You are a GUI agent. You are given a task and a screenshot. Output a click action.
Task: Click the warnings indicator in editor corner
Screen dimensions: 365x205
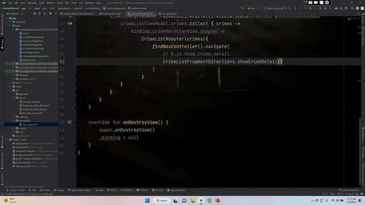click(x=350, y=19)
